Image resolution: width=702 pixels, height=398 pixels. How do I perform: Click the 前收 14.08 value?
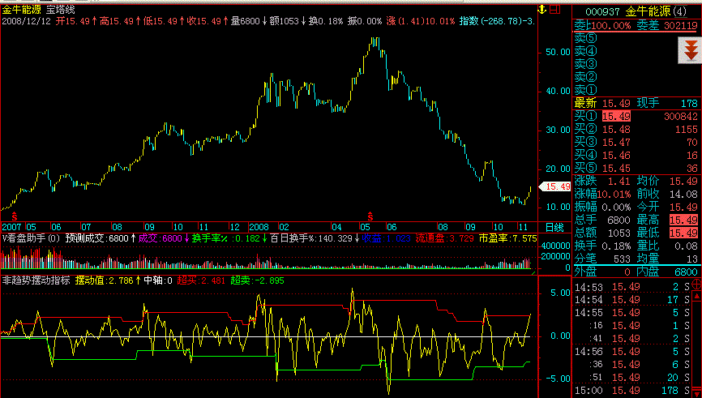[683, 195]
